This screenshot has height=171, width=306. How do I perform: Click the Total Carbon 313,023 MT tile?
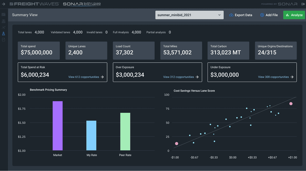[x=228, y=51]
